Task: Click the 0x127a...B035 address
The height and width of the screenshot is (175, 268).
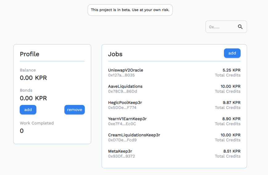Action: coord(121,75)
